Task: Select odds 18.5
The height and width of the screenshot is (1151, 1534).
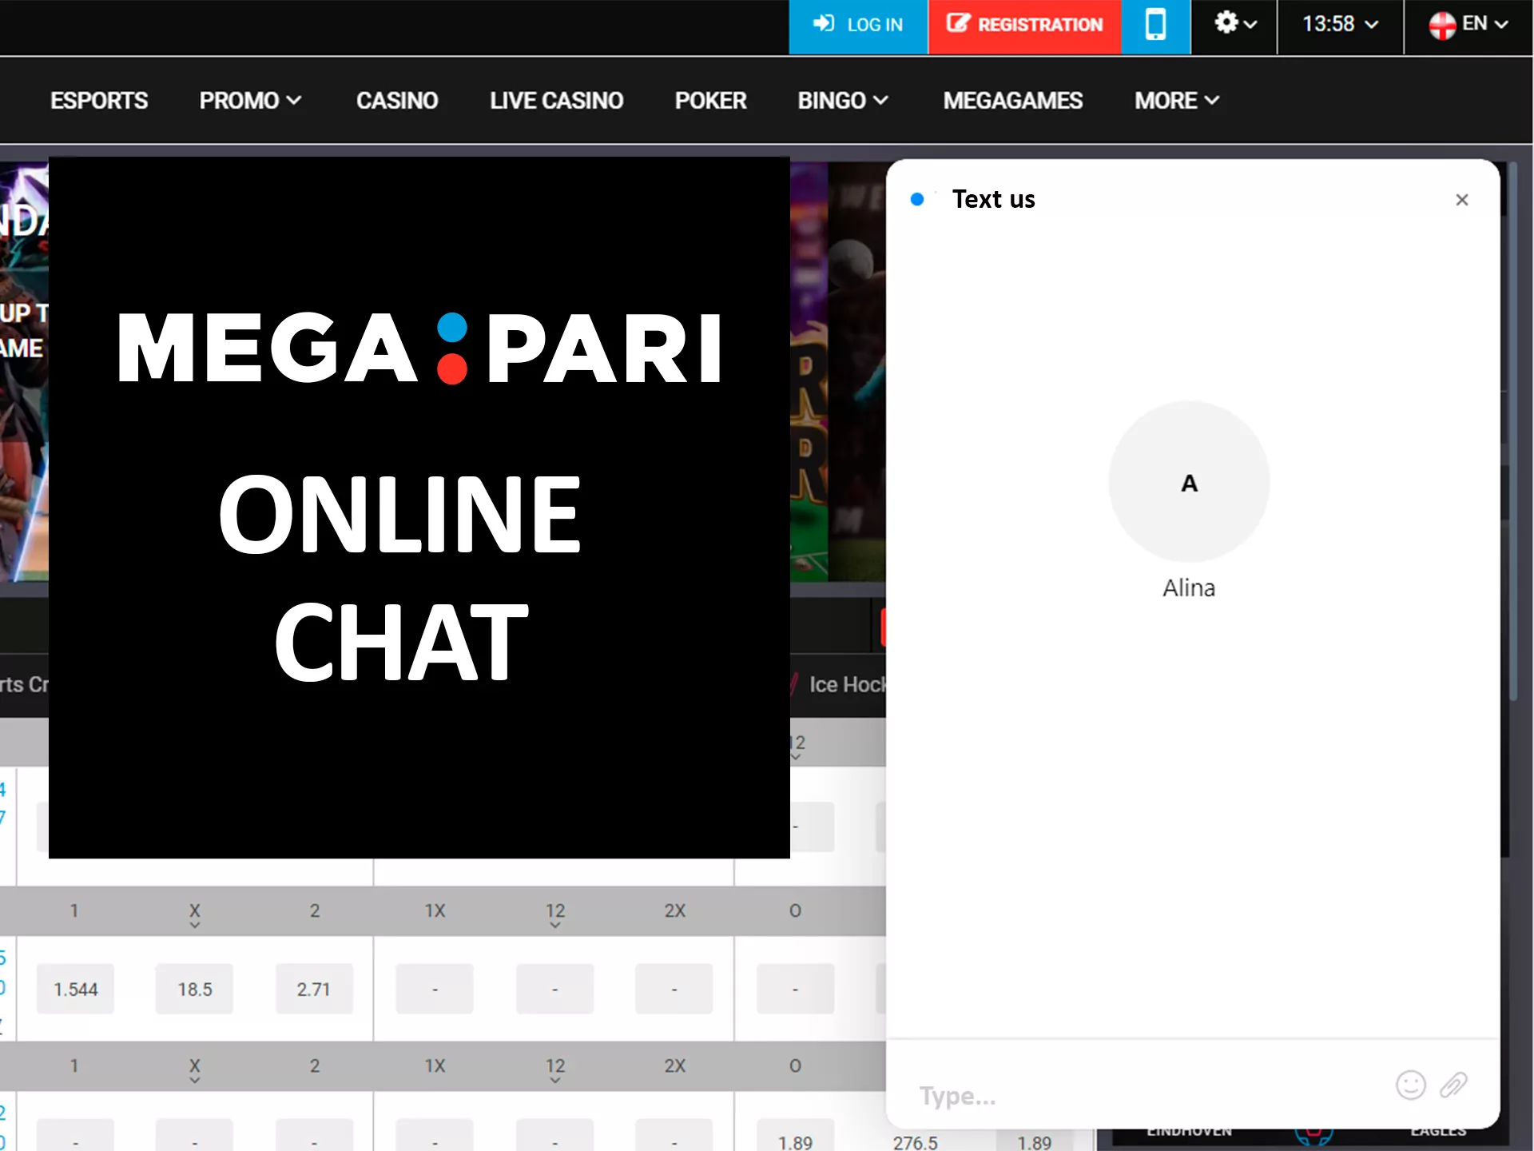Action: click(194, 990)
